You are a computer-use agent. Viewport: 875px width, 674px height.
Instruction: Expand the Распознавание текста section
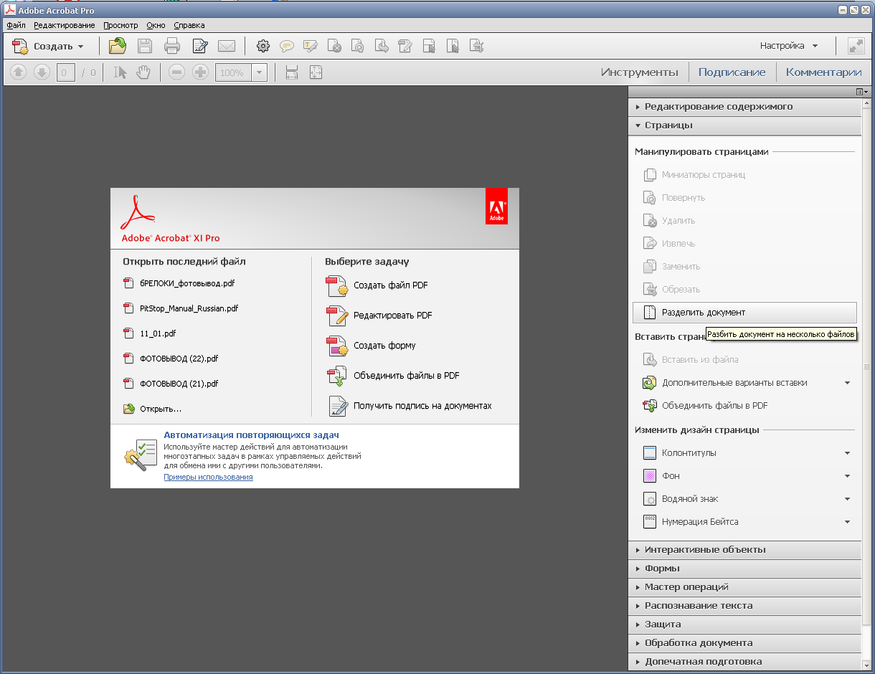[x=745, y=606]
